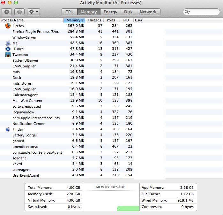The width and height of the screenshot is (223, 215).
Task: Select the softwareupdated process
Action: pyautogui.click(x=112, y=106)
